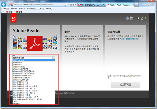This screenshot has width=157, height=109.
Task: Select Mac OS Intel 10.9
Action: (x=34, y=82)
